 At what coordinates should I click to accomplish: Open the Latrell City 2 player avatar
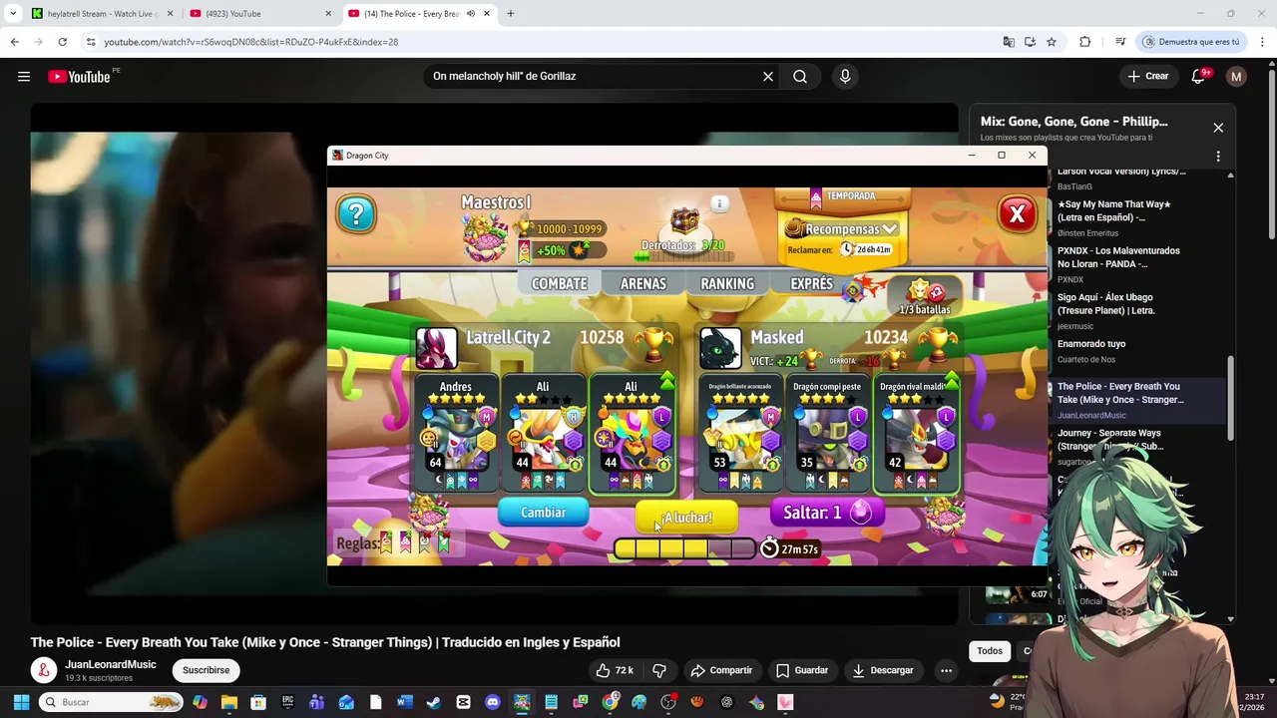(x=436, y=348)
